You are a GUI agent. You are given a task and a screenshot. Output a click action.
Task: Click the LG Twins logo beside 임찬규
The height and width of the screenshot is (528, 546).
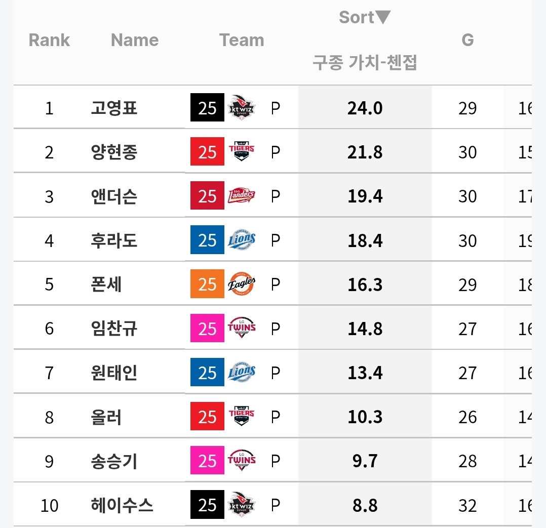[242, 328]
